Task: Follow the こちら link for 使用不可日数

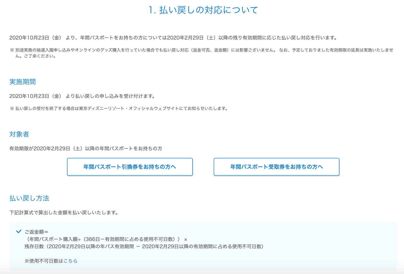Action: pyautogui.click(x=70, y=261)
